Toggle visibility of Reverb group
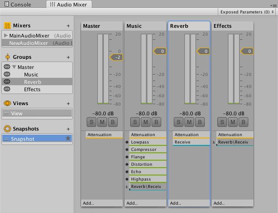The height and width of the screenshot is (213, 278). pos(7,81)
